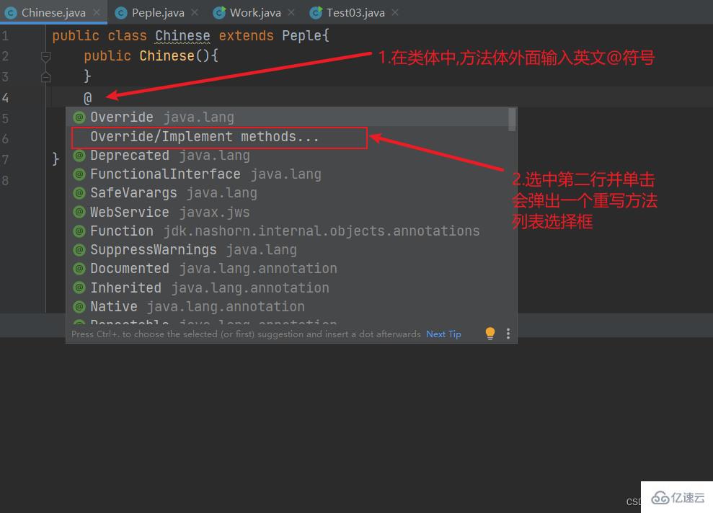Image resolution: width=713 pixels, height=513 pixels.
Task: Select the FunctionalInterface annotation suggestion
Action: point(288,174)
